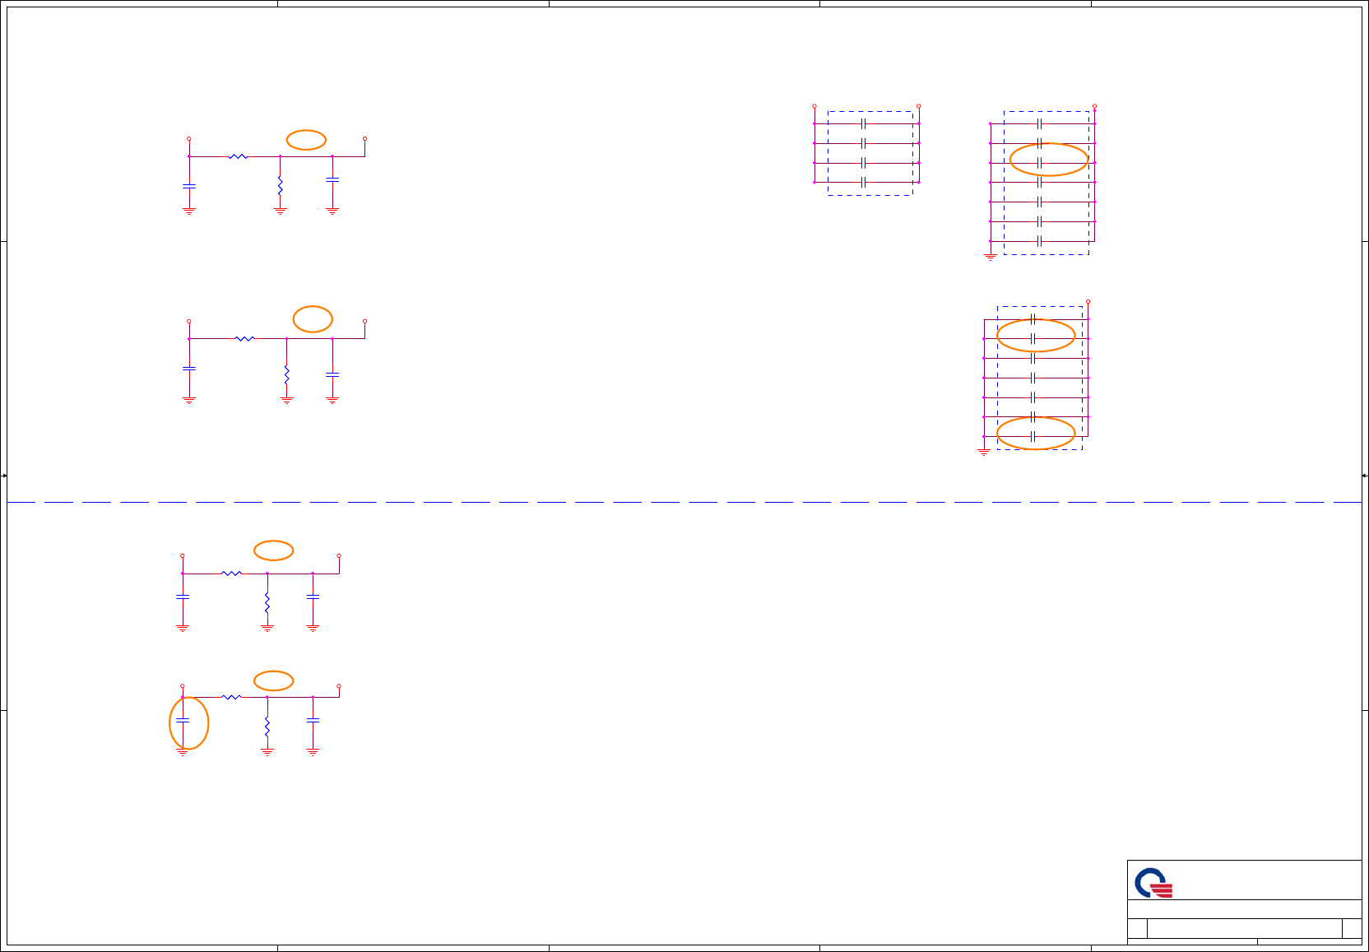Select the series resistor in the topmost left filter circuit
The height and width of the screenshot is (952, 1369).
click(x=238, y=156)
